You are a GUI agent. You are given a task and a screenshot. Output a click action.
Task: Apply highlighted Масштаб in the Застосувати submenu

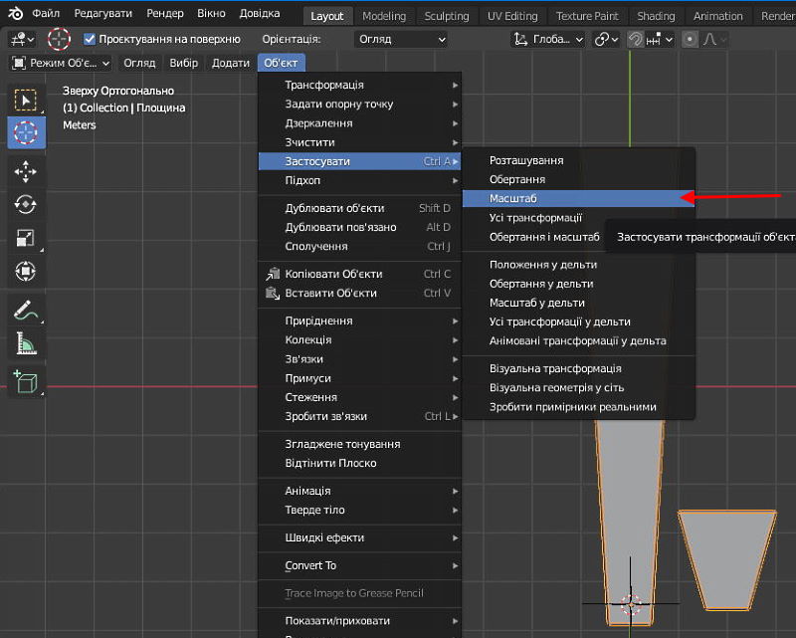coord(579,199)
